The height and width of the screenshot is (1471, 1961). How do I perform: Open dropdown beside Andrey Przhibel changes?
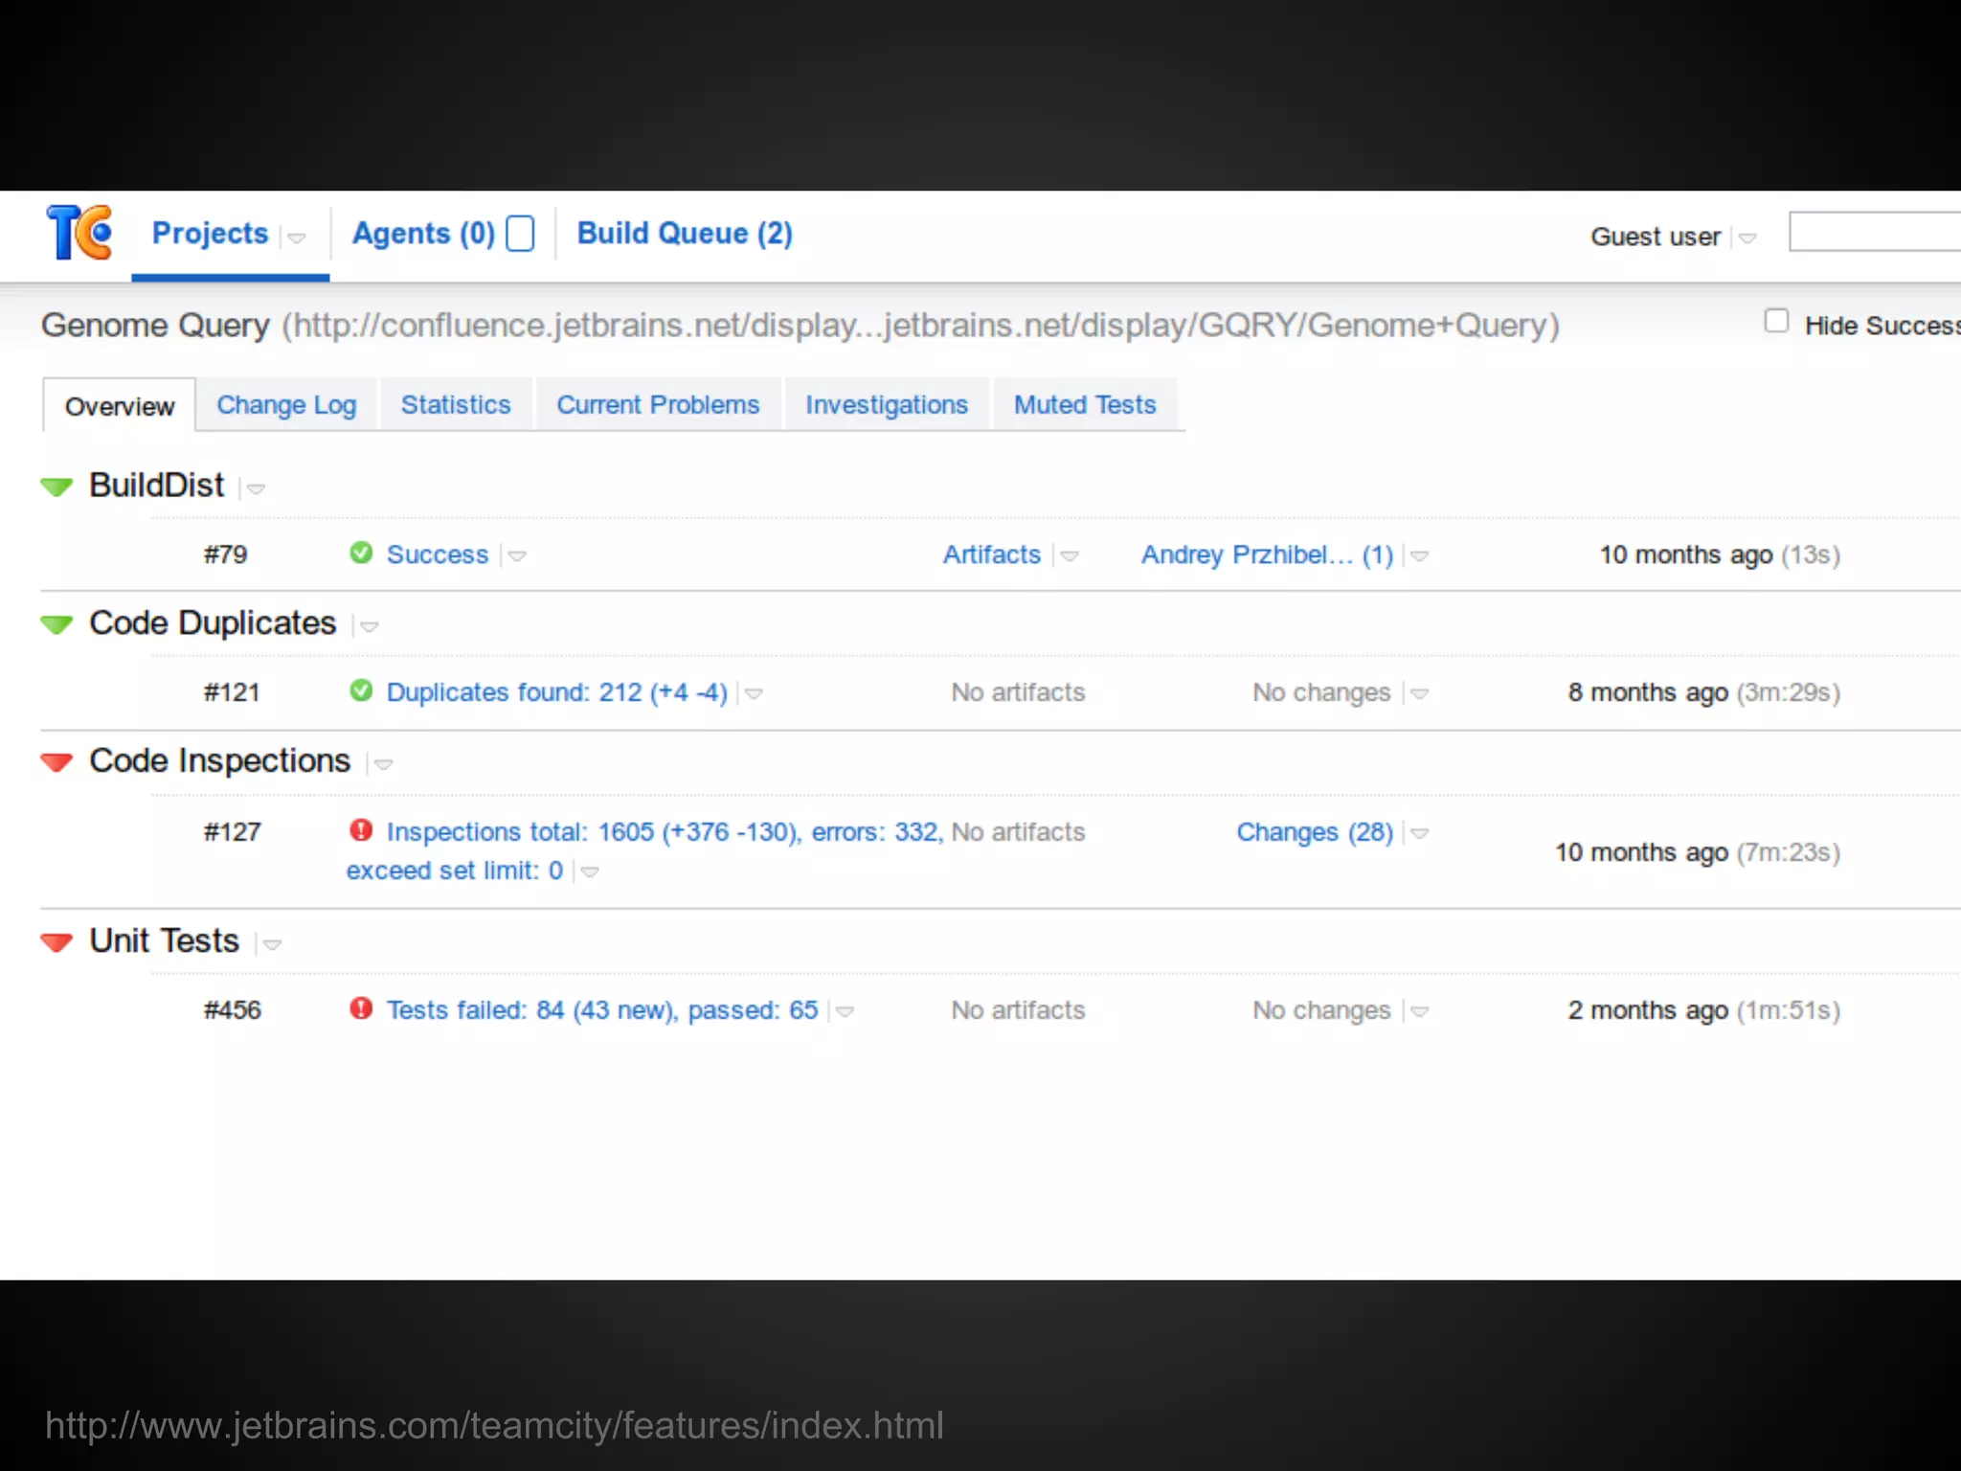(1420, 556)
